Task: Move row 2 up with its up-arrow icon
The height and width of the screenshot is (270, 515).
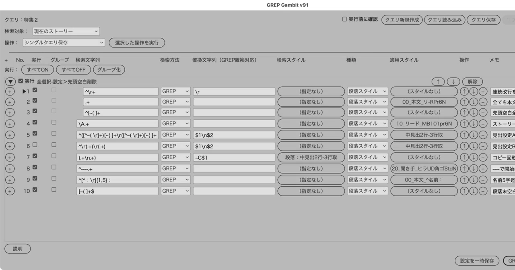Action: coord(465,102)
